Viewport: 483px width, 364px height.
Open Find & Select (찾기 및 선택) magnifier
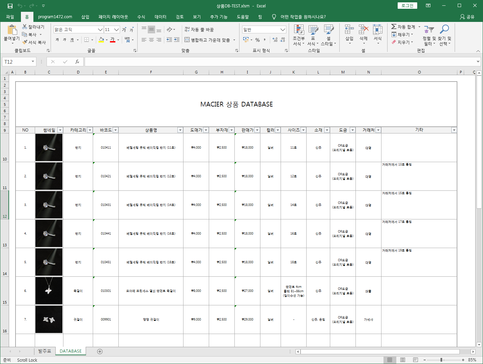[x=445, y=35]
